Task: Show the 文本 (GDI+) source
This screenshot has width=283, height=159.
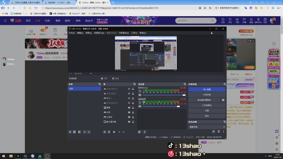Action: 129,94
